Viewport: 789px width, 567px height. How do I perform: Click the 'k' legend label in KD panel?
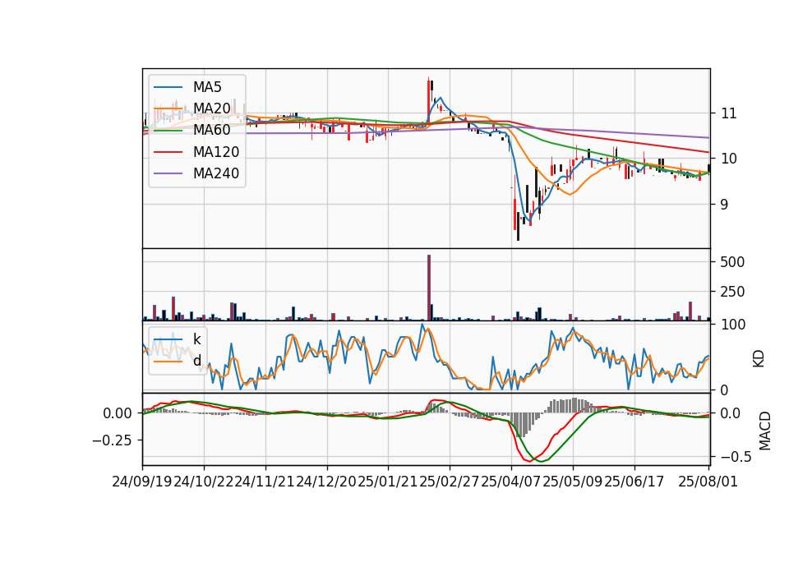(196, 339)
